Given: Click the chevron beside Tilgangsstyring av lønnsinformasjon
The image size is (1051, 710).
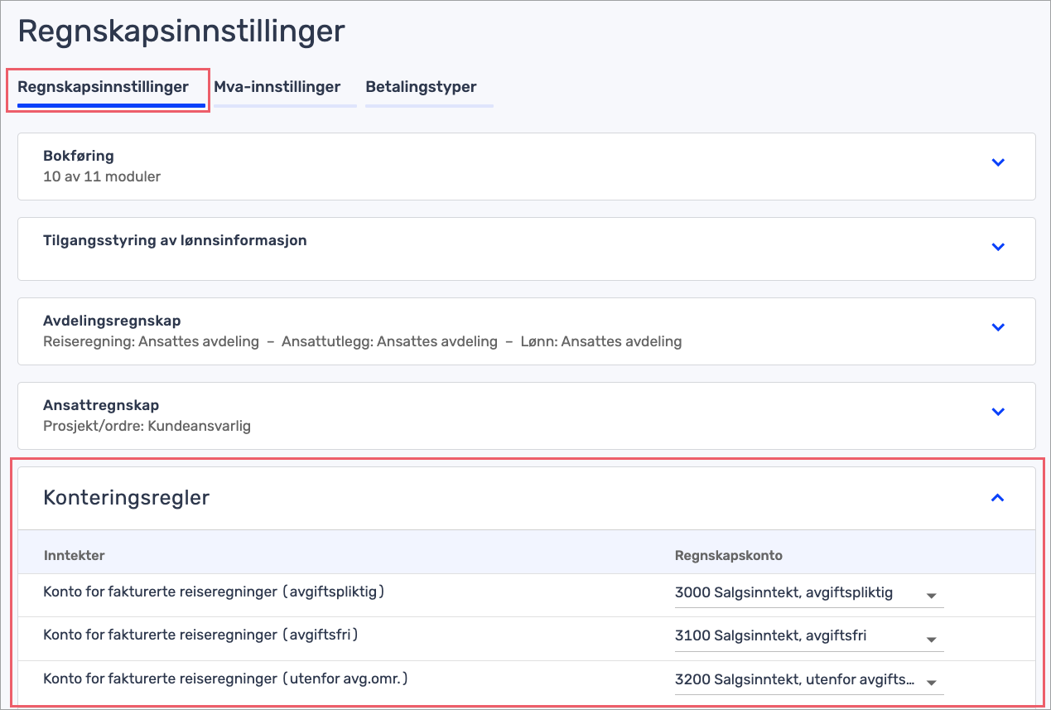Looking at the screenshot, I should tap(998, 247).
